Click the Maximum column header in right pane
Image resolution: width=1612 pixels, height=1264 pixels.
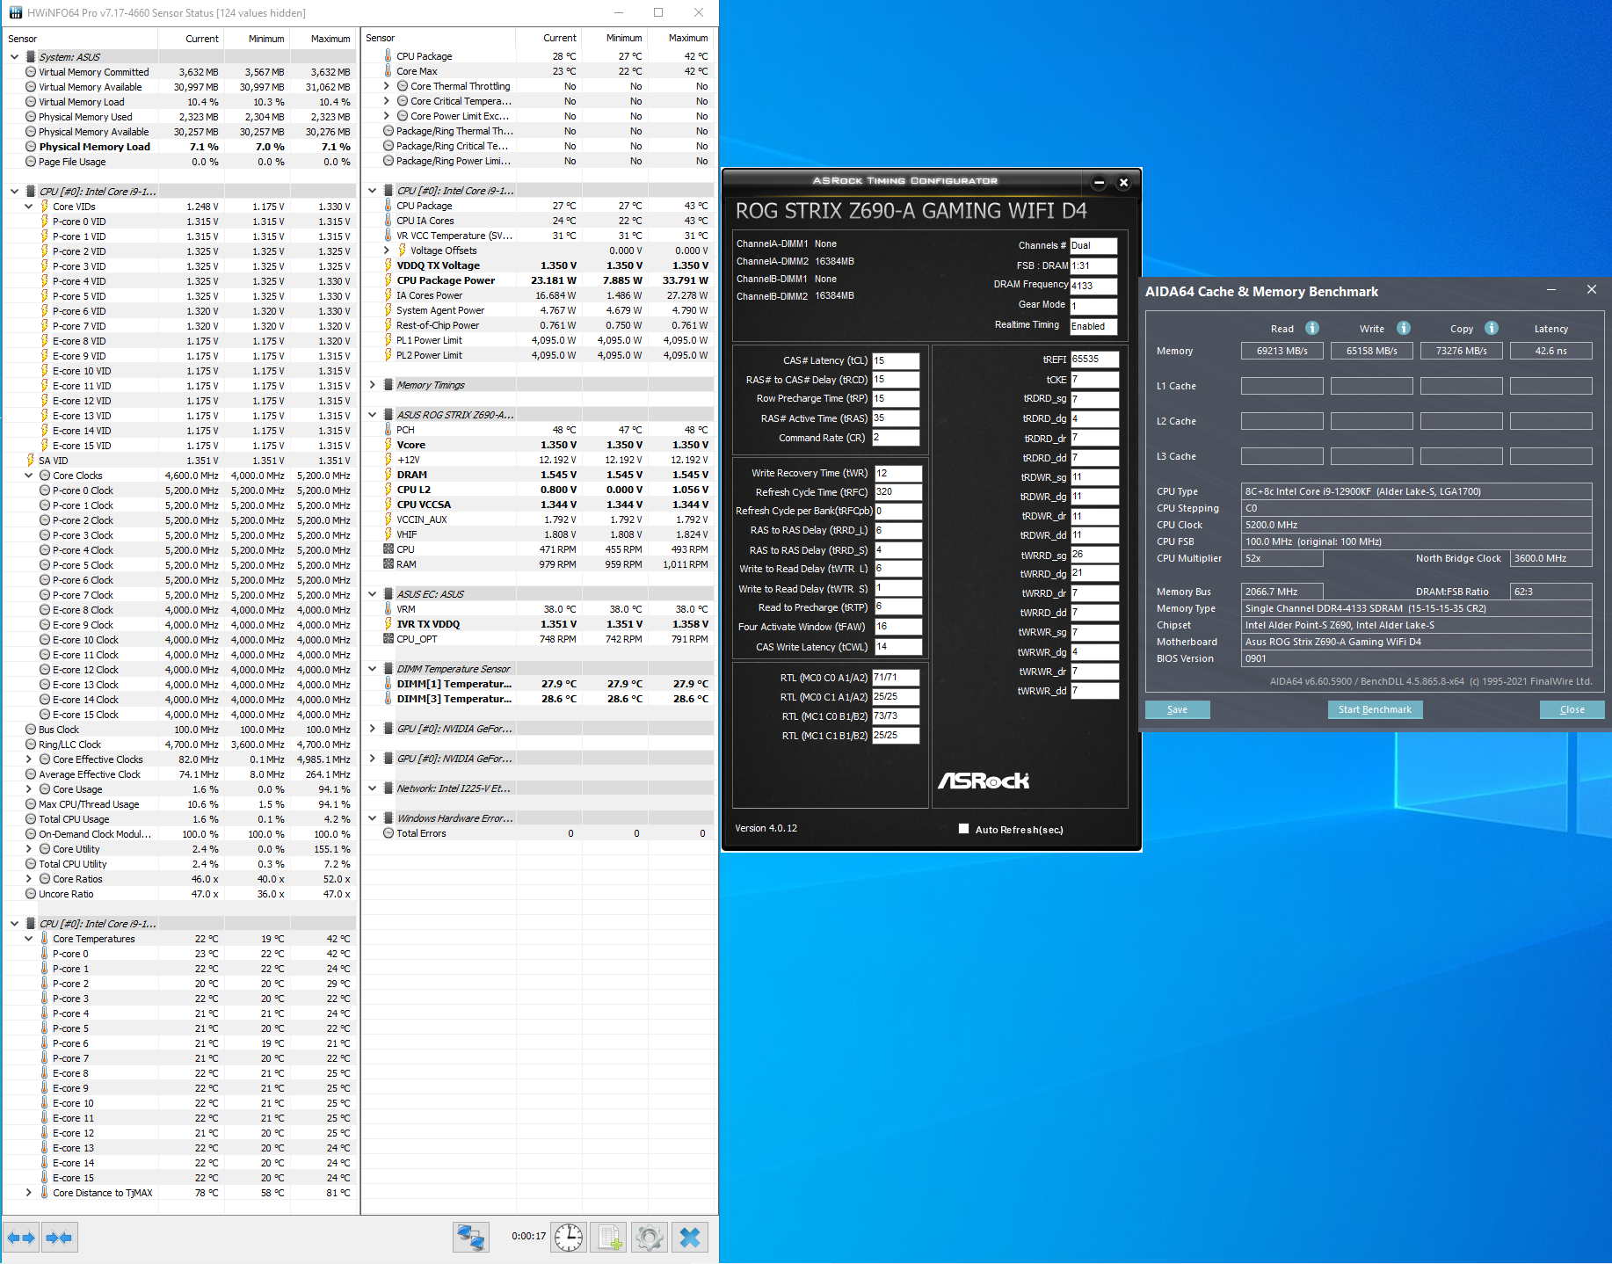[x=680, y=38]
